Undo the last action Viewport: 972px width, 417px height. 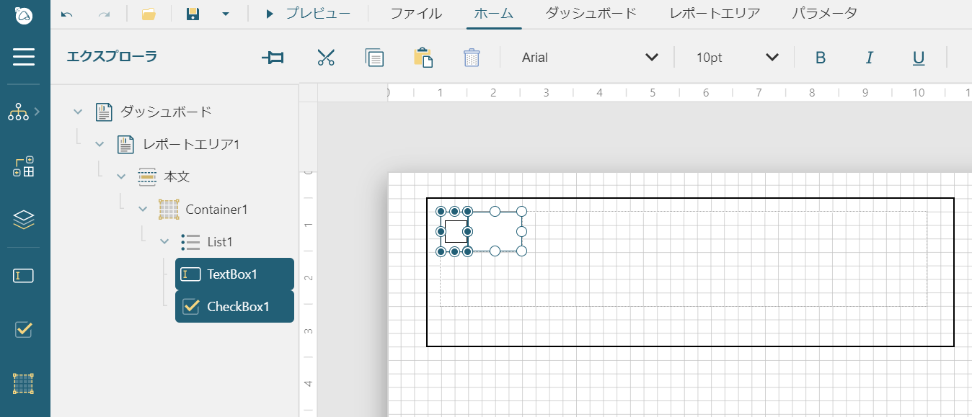[x=67, y=14]
